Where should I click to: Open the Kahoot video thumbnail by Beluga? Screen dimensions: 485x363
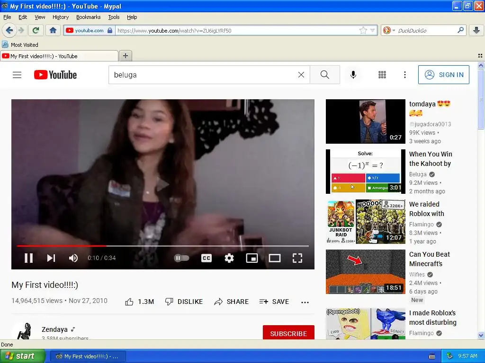click(365, 171)
